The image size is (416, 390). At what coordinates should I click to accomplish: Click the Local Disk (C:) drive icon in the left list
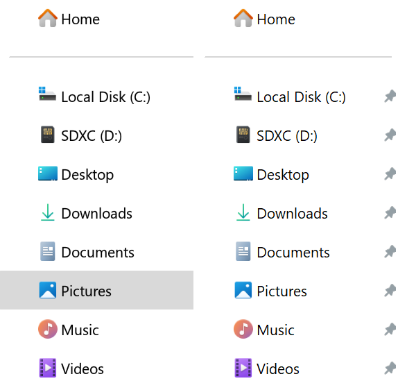tap(47, 96)
